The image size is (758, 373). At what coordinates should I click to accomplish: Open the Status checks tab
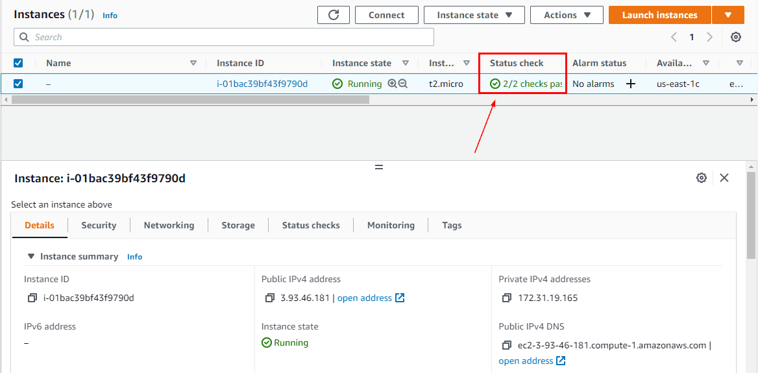tap(311, 225)
